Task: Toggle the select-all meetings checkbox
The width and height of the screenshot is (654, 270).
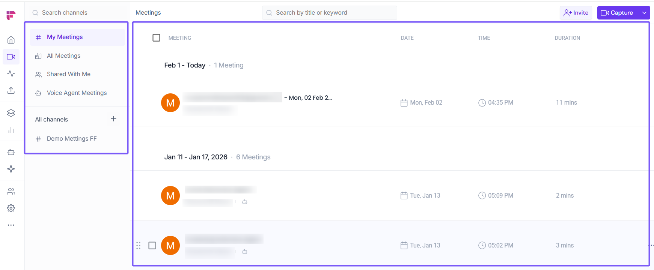Action: tap(157, 38)
